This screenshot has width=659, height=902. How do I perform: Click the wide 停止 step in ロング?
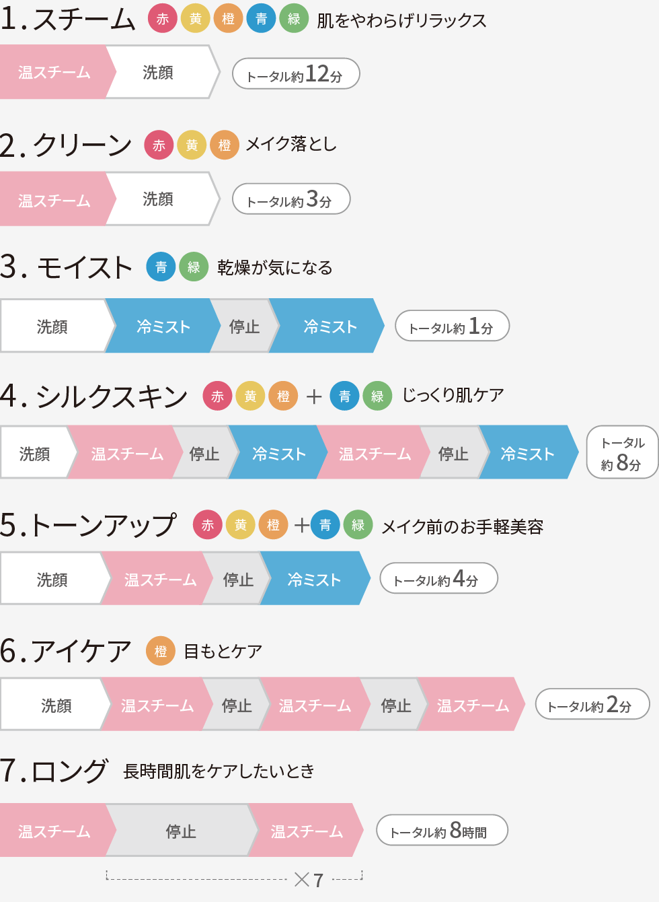pos(182,831)
